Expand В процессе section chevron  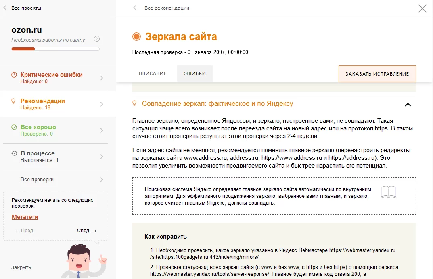[102, 157]
